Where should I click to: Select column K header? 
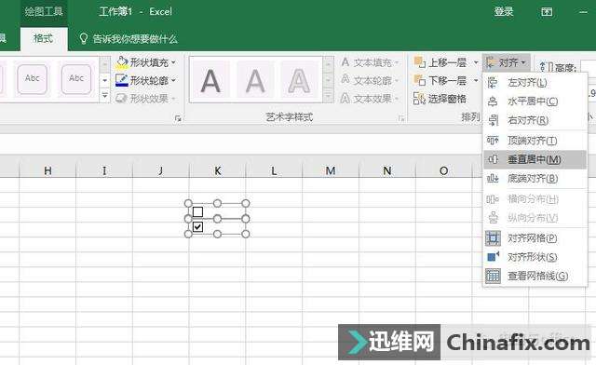coord(217,170)
